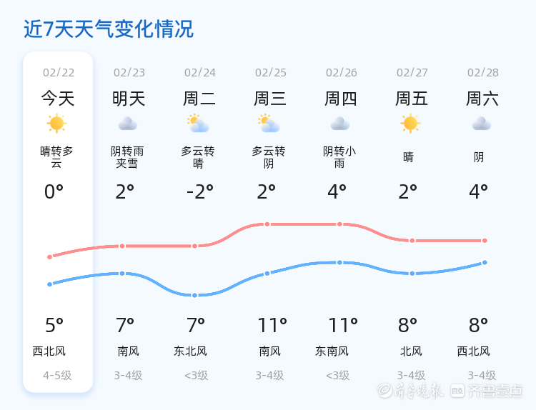Click the 4-5级 wind level text
Viewport: 536px width, 410px height.
coord(57,376)
